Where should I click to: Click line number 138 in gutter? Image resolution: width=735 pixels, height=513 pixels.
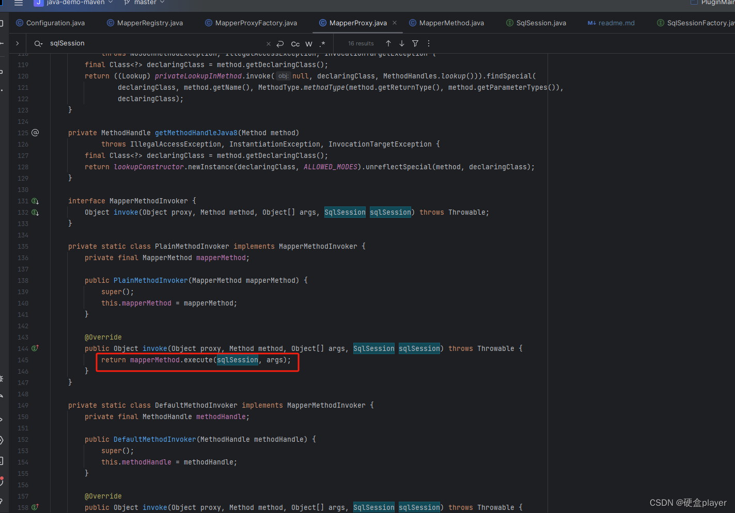point(23,280)
